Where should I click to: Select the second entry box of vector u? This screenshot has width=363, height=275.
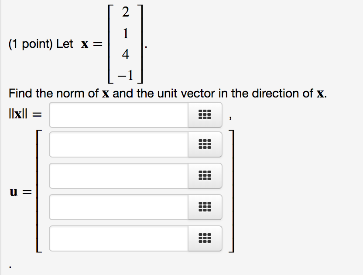click(118, 176)
